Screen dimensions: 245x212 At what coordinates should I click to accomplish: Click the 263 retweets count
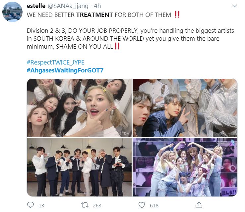point(97,206)
